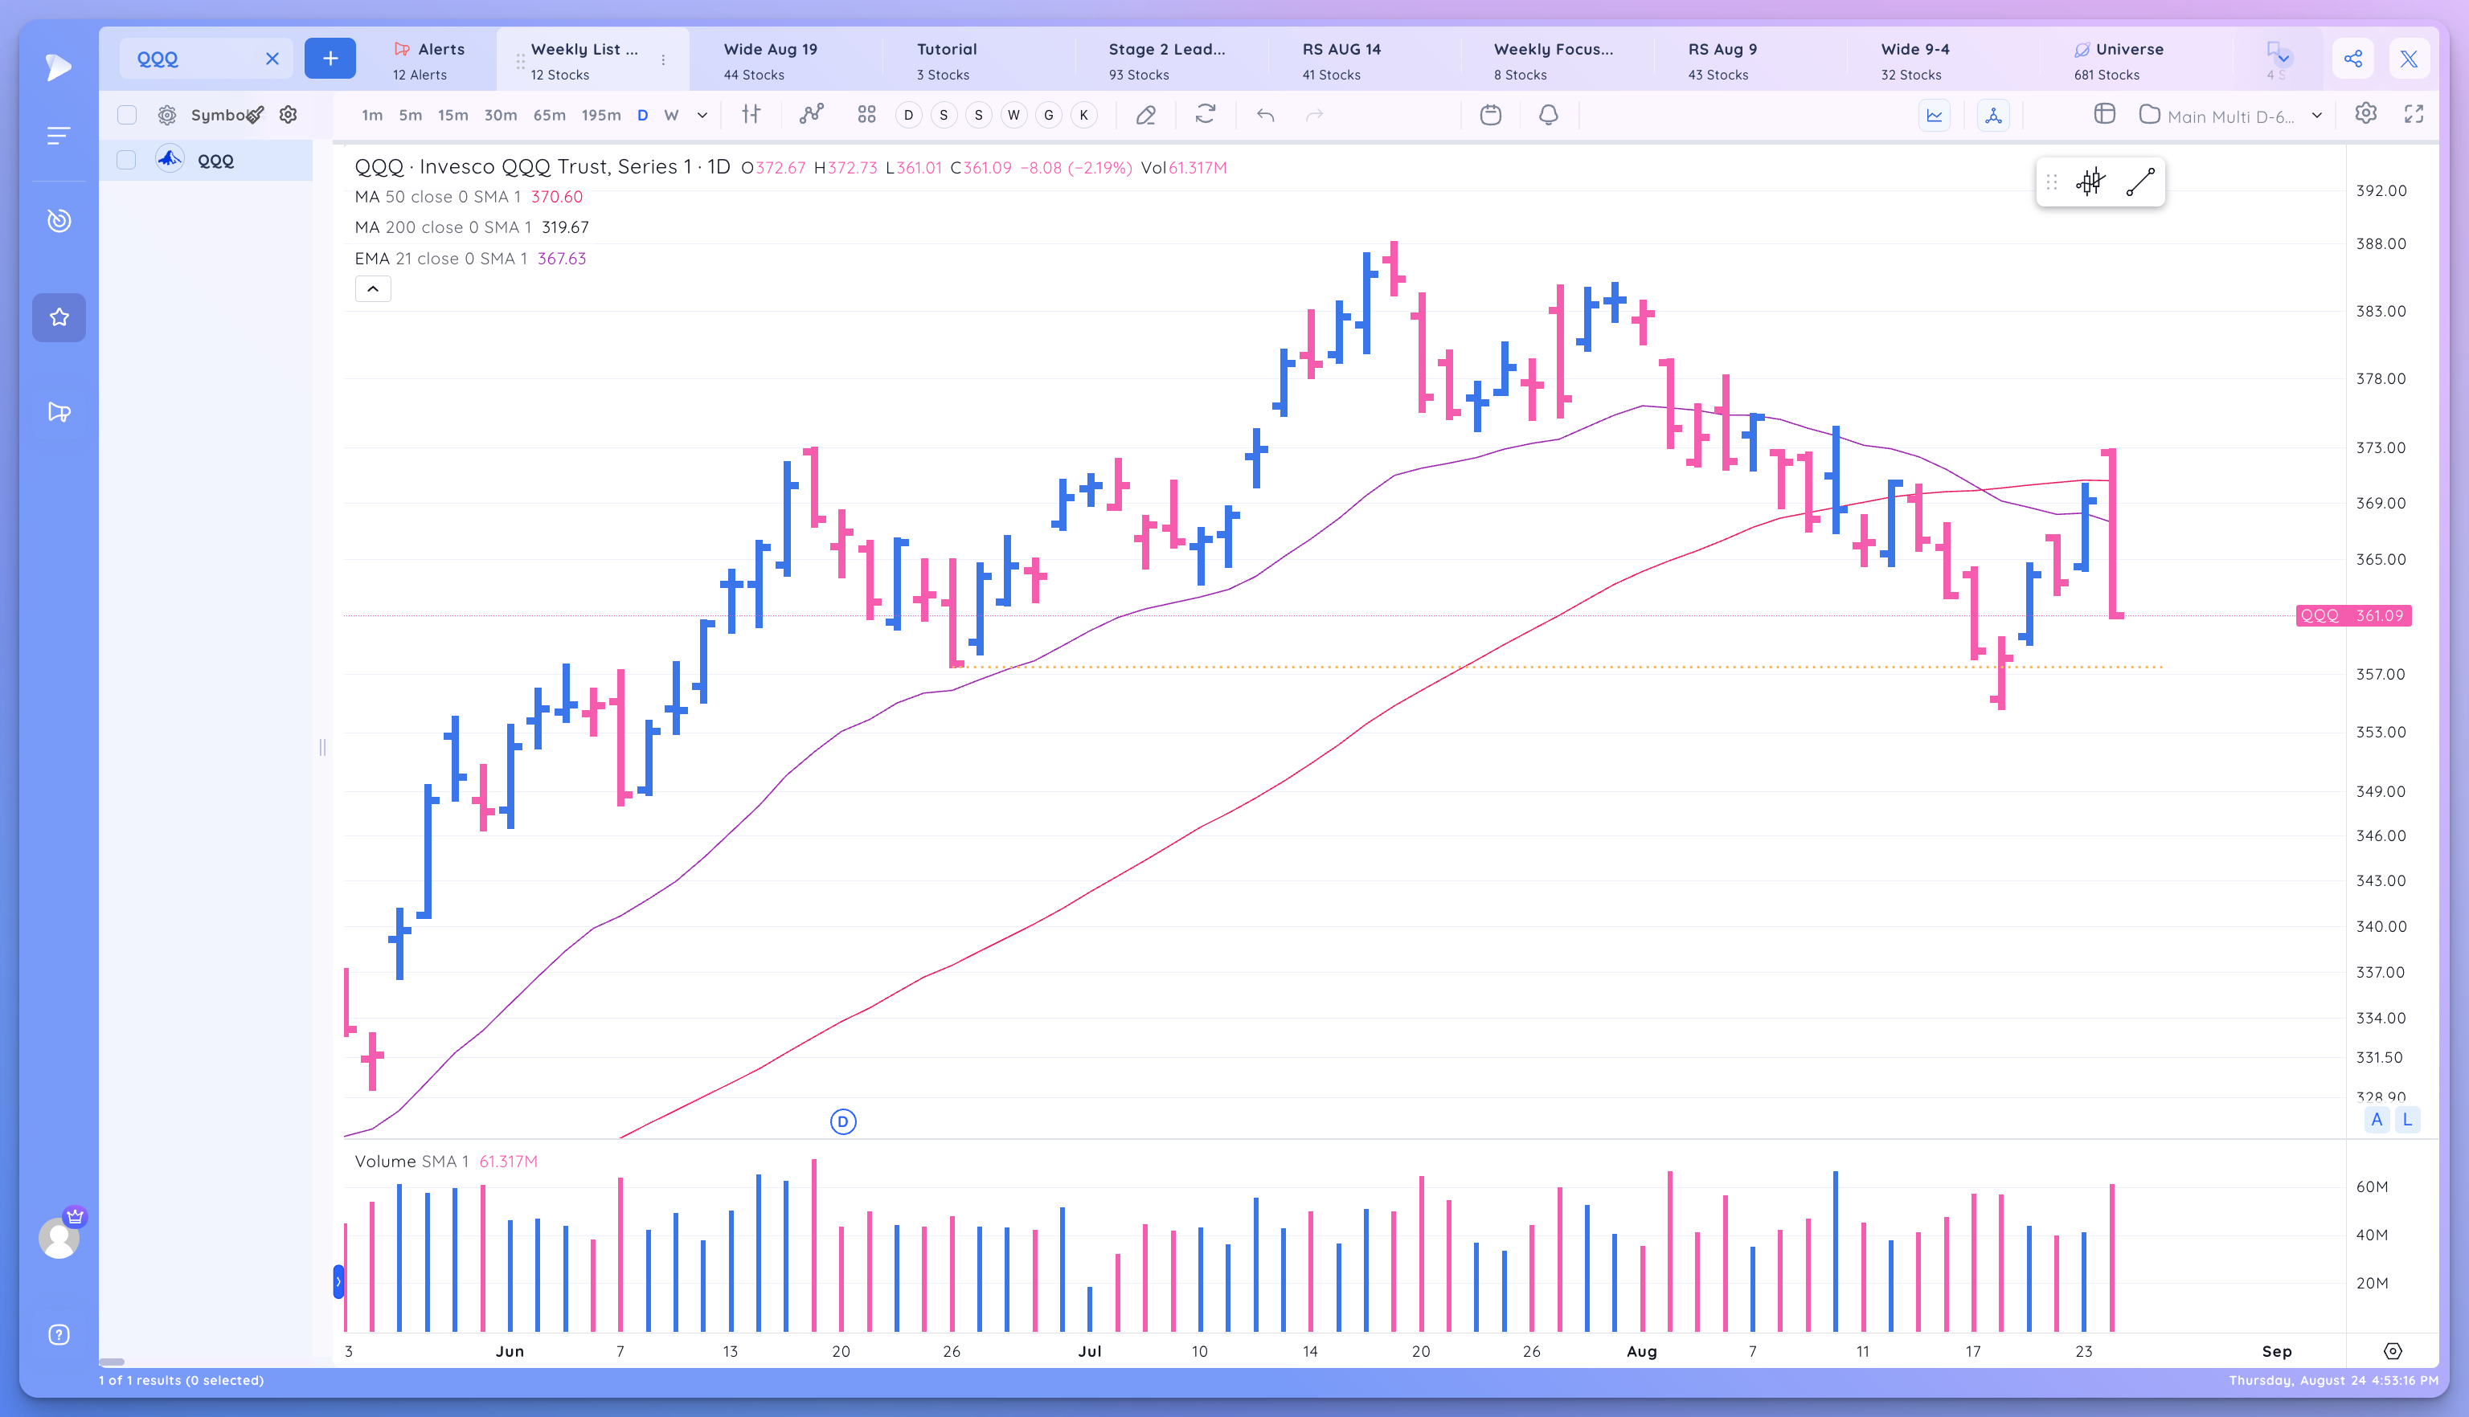This screenshot has width=2469, height=1417.
Task: Collapse the indicator legend chevron
Action: [x=373, y=289]
